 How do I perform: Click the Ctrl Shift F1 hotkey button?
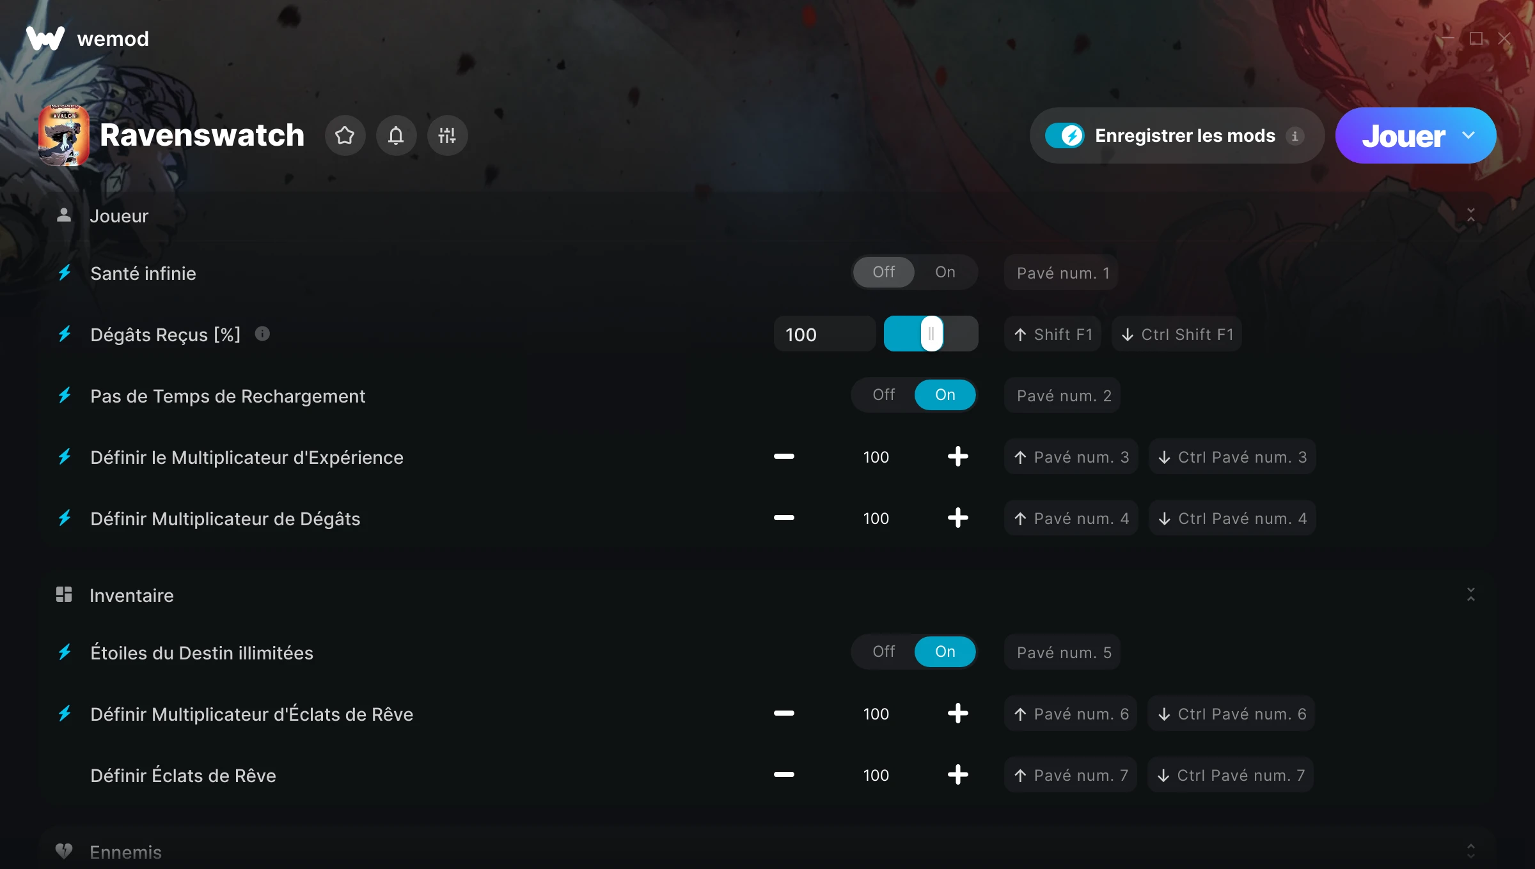(1177, 334)
